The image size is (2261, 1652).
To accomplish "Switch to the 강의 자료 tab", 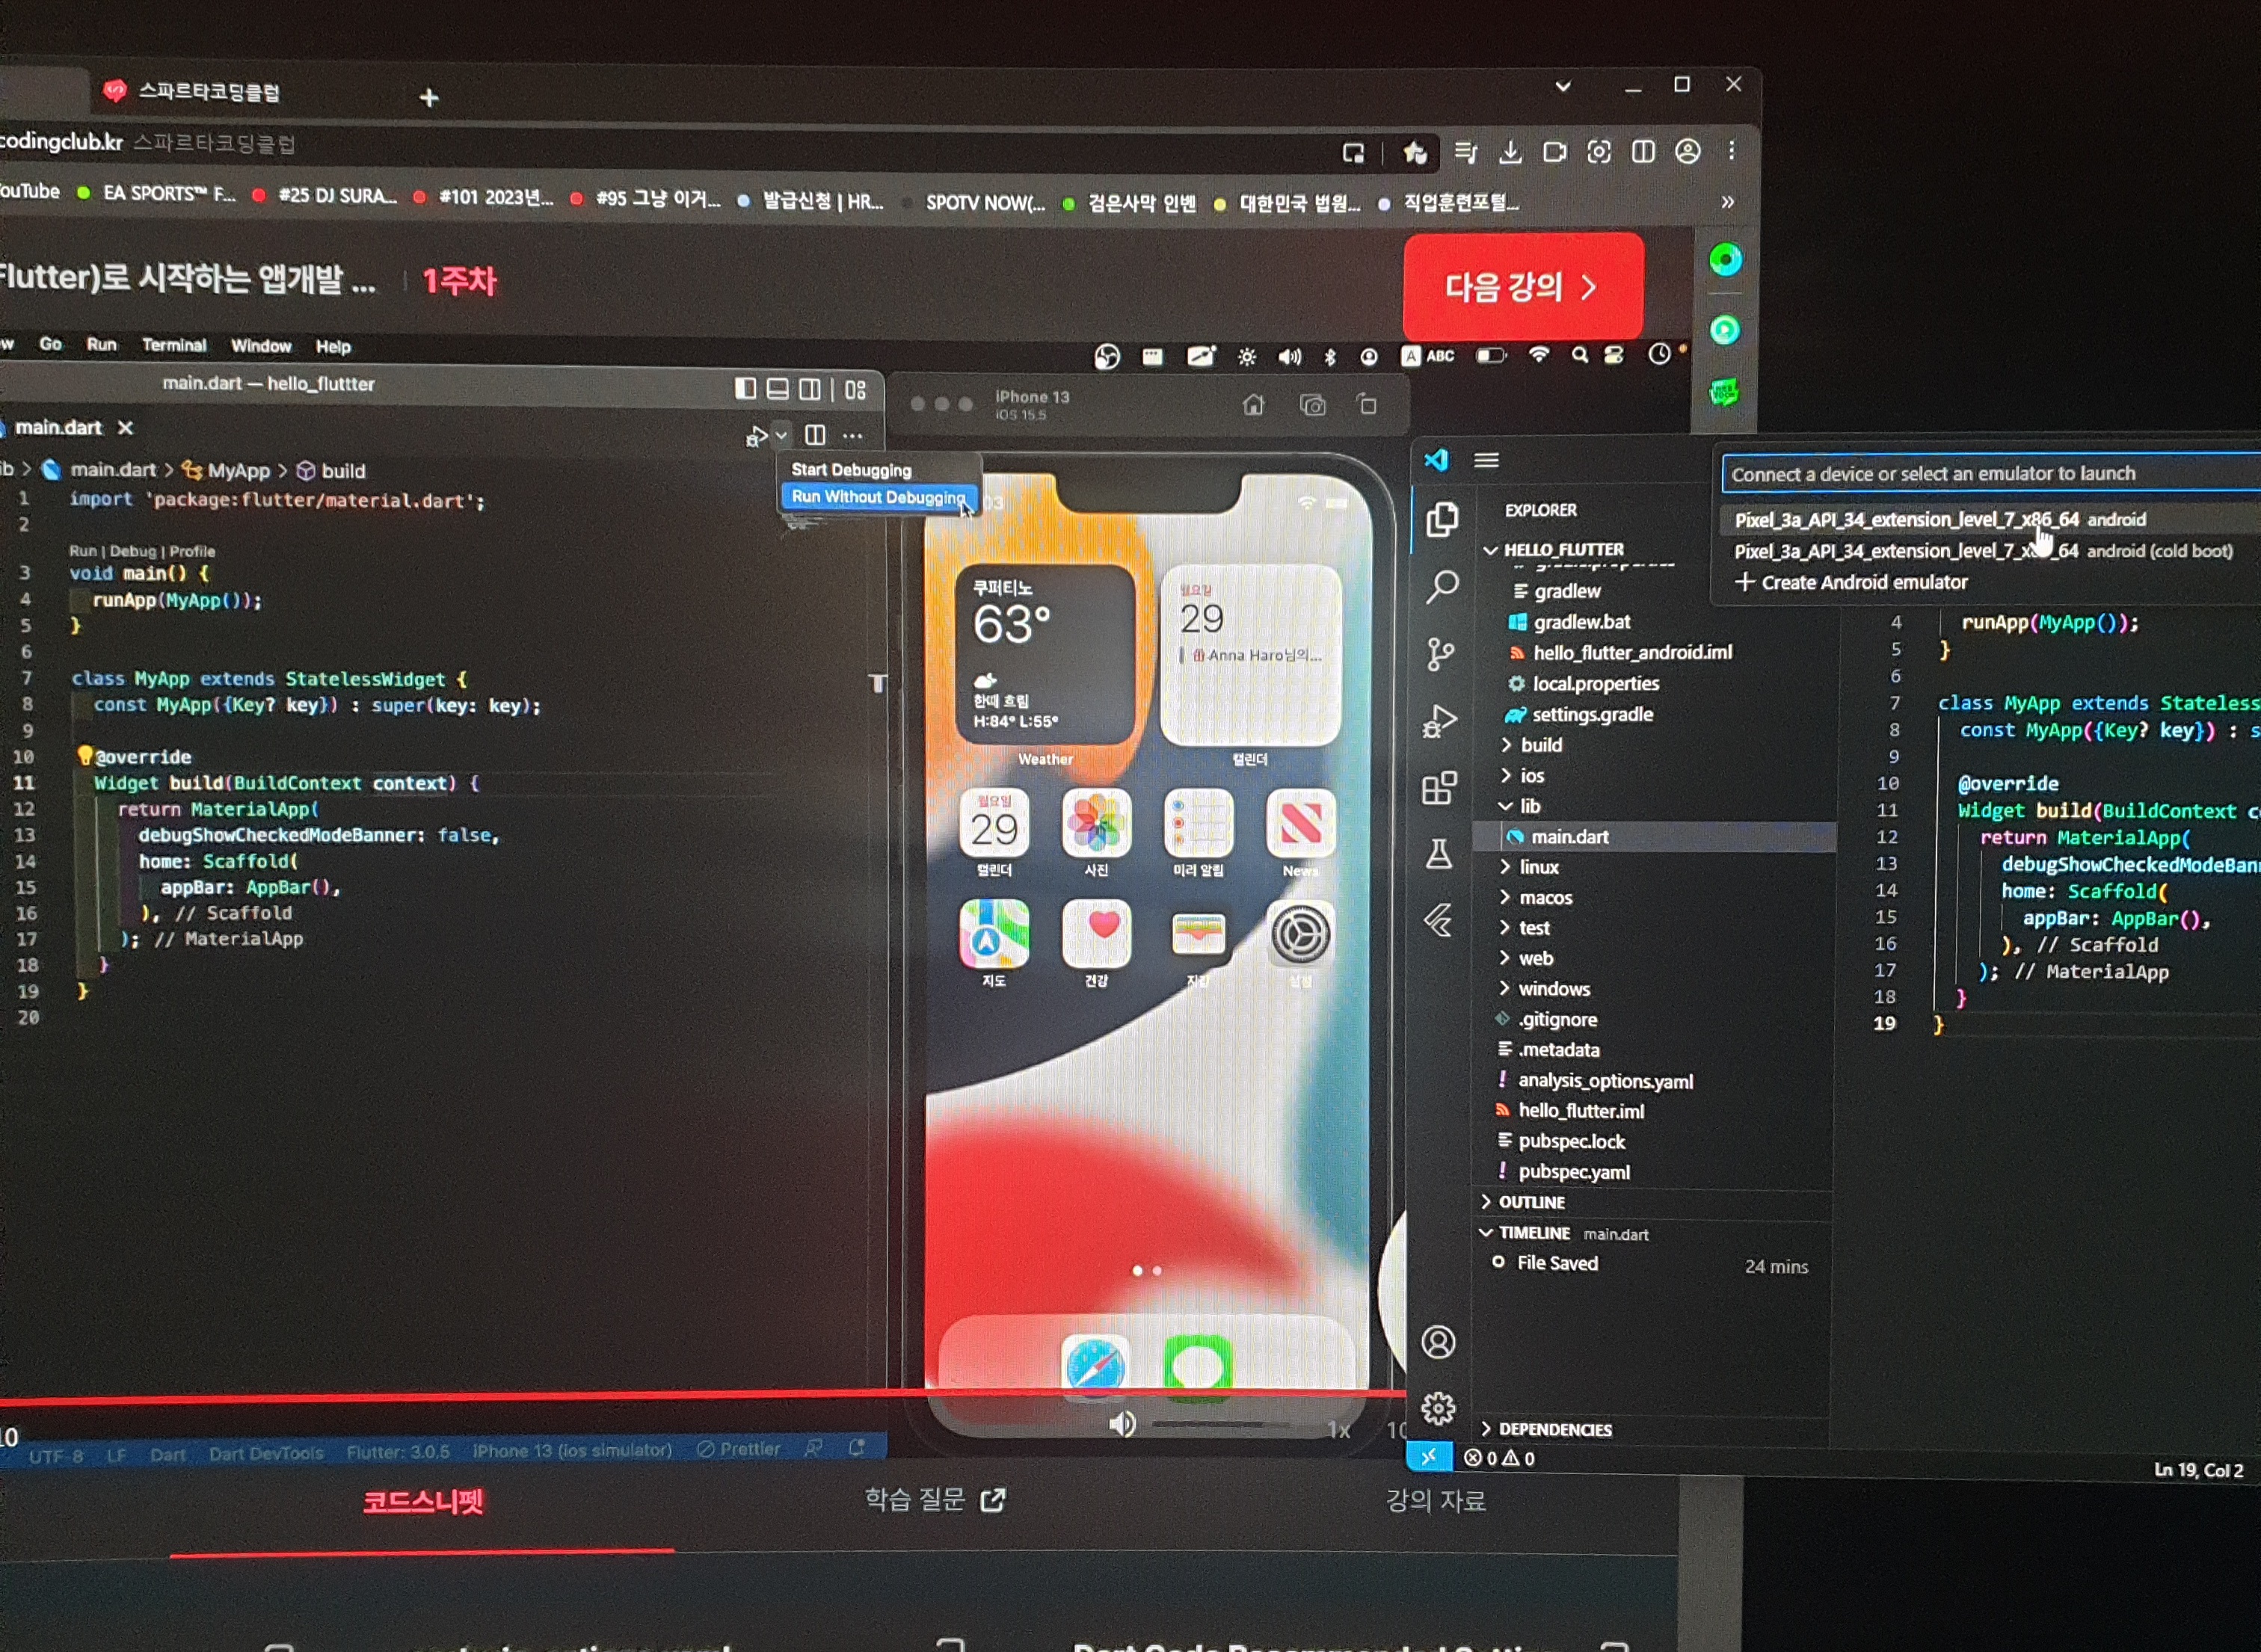I will pyautogui.click(x=1436, y=1500).
